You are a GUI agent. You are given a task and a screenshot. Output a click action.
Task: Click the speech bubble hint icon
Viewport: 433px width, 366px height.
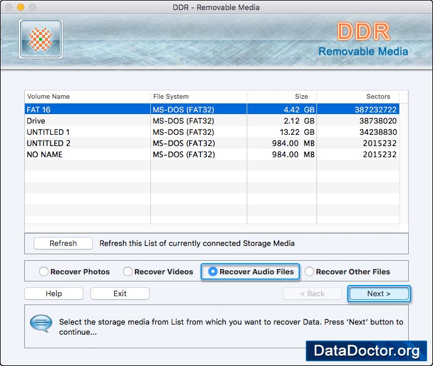[x=41, y=323]
